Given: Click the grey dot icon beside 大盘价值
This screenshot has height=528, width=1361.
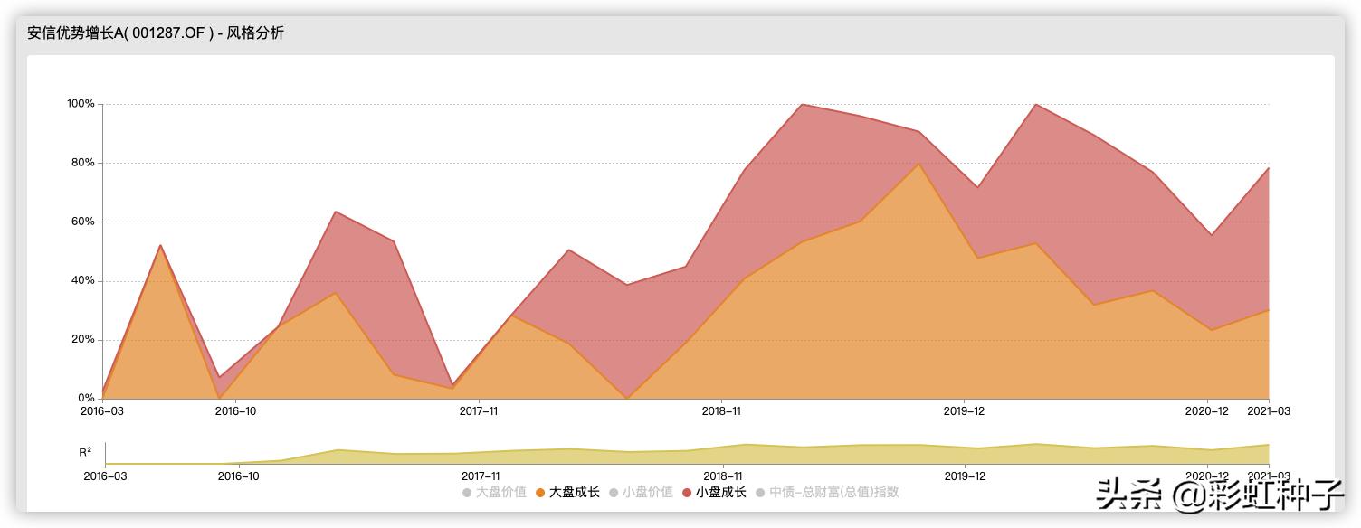Looking at the screenshot, I should (466, 492).
